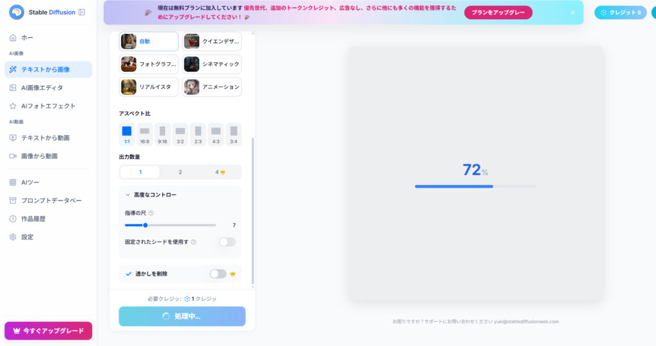Click the 今すぐアップグレード button
Image resolution: width=656 pixels, height=346 pixels.
coord(48,331)
